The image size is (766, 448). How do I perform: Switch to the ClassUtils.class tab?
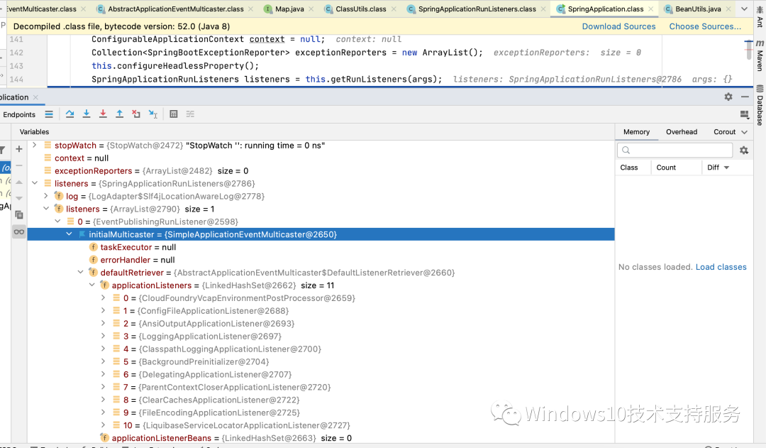click(360, 9)
